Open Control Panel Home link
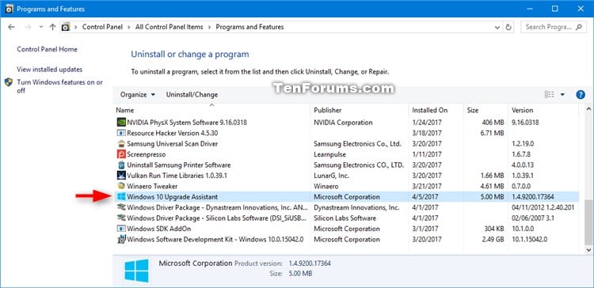The image size is (594, 288). 47,49
